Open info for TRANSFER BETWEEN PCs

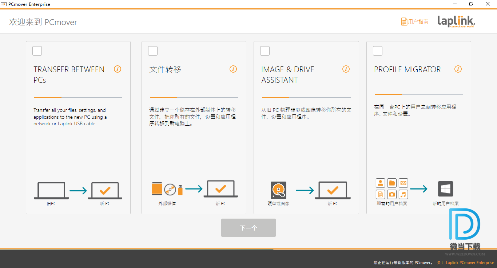[118, 69]
